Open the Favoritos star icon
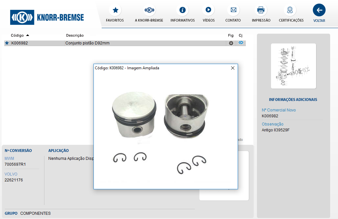 coord(115,10)
